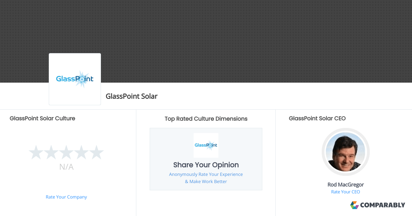Select the GlassPoint Solar Culture section header
Screen dimensions: 412x216
(42, 118)
